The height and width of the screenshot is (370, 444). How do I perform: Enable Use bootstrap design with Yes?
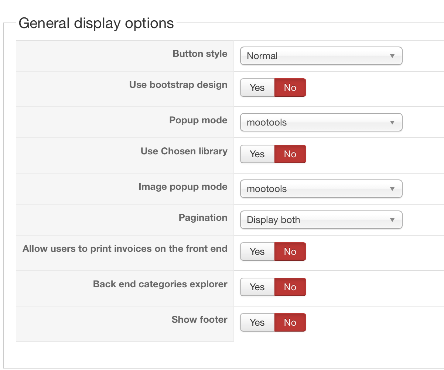(257, 88)
